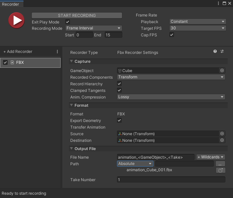Viewport: 233px width, 198px height.
Task: Open the Fbx Recorder help icon
Action: point(215,52)
